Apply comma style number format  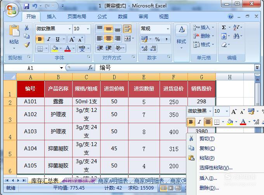pos(166,39)
